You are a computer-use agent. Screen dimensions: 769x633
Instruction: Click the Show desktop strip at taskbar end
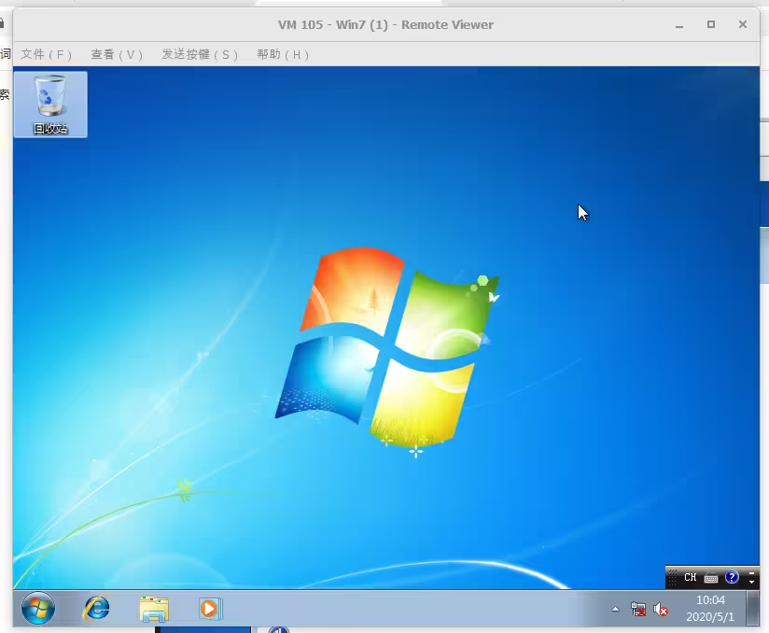click(752, 609)
